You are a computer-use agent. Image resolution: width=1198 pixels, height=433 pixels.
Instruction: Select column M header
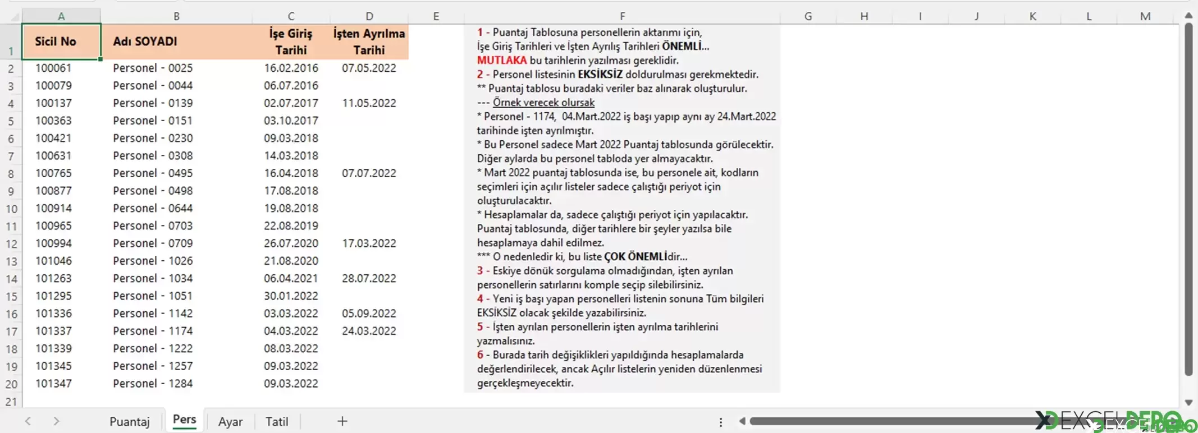click(1145, 16)
